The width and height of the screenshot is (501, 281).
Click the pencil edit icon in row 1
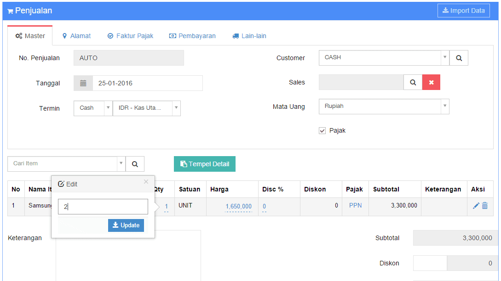pos(476,206)
